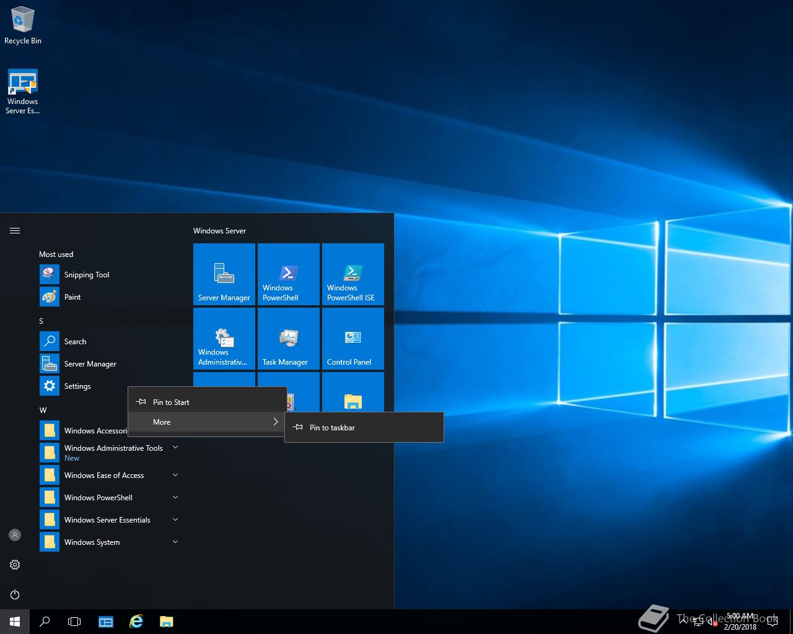
Task: Launch Internet Explorer from taskbar
Action: [136, 622]
